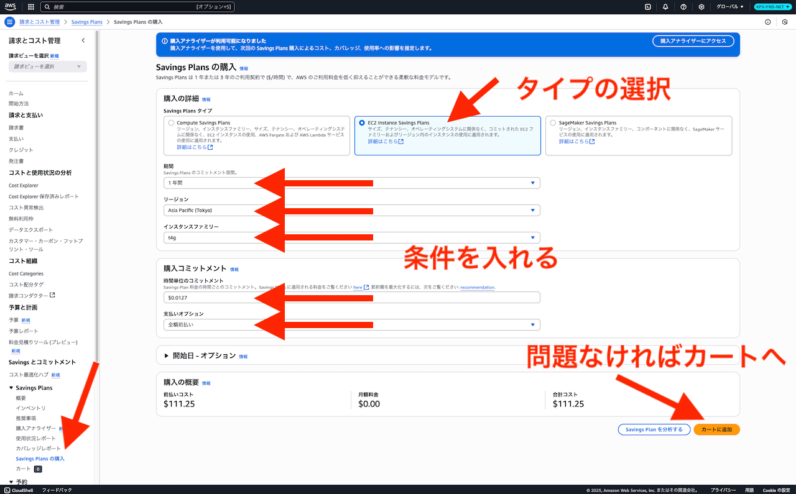Open 推奨事項 under Savings Plans
The image size is (796, 494).
click(x=26, y=418)
